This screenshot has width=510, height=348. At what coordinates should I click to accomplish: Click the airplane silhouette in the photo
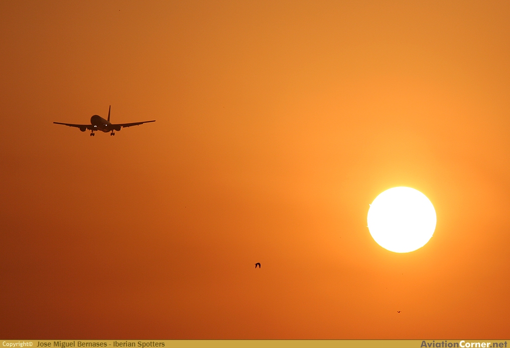coord(104,121)
